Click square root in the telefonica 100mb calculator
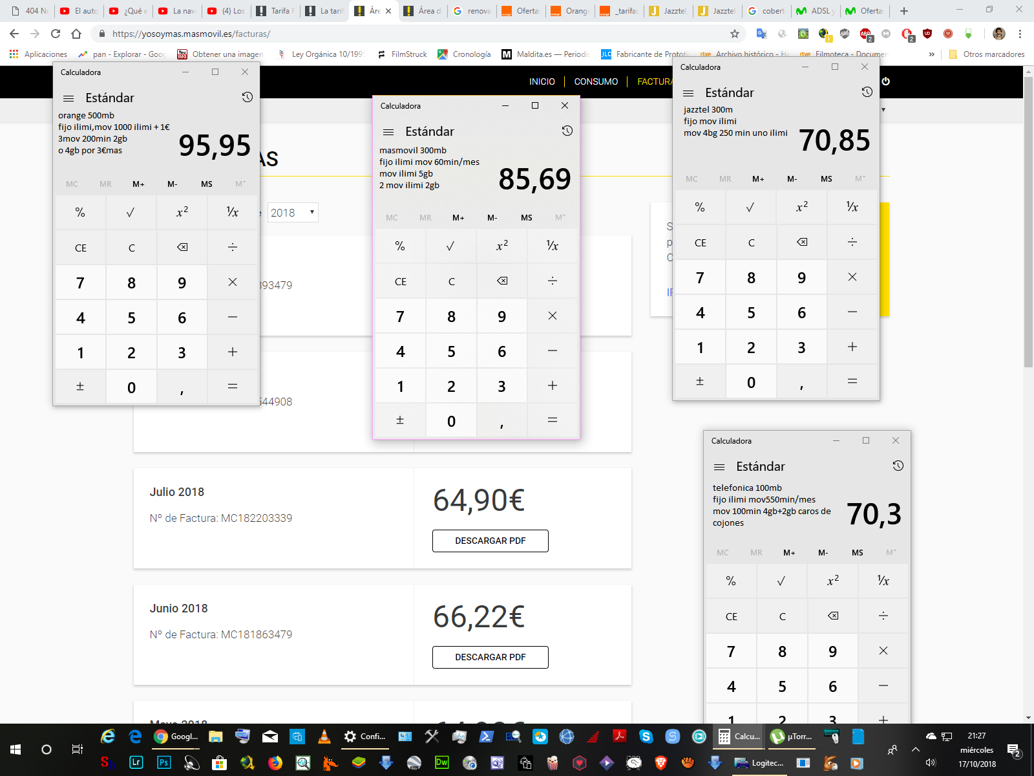 click(x=781, y=581)
